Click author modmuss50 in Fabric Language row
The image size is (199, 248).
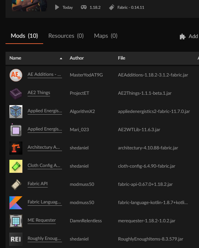click(82, 202)
